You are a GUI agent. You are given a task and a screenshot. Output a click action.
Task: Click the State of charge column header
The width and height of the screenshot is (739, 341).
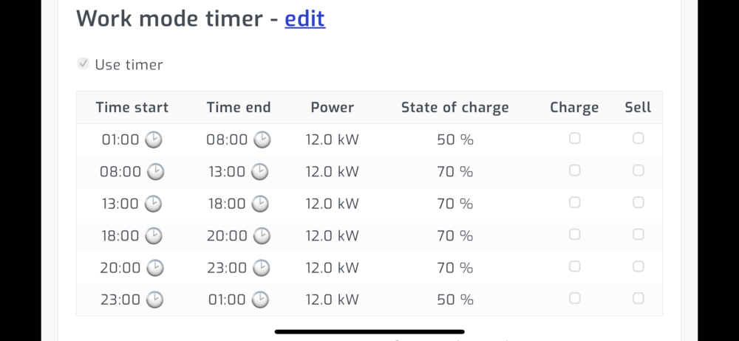(454, 108)
